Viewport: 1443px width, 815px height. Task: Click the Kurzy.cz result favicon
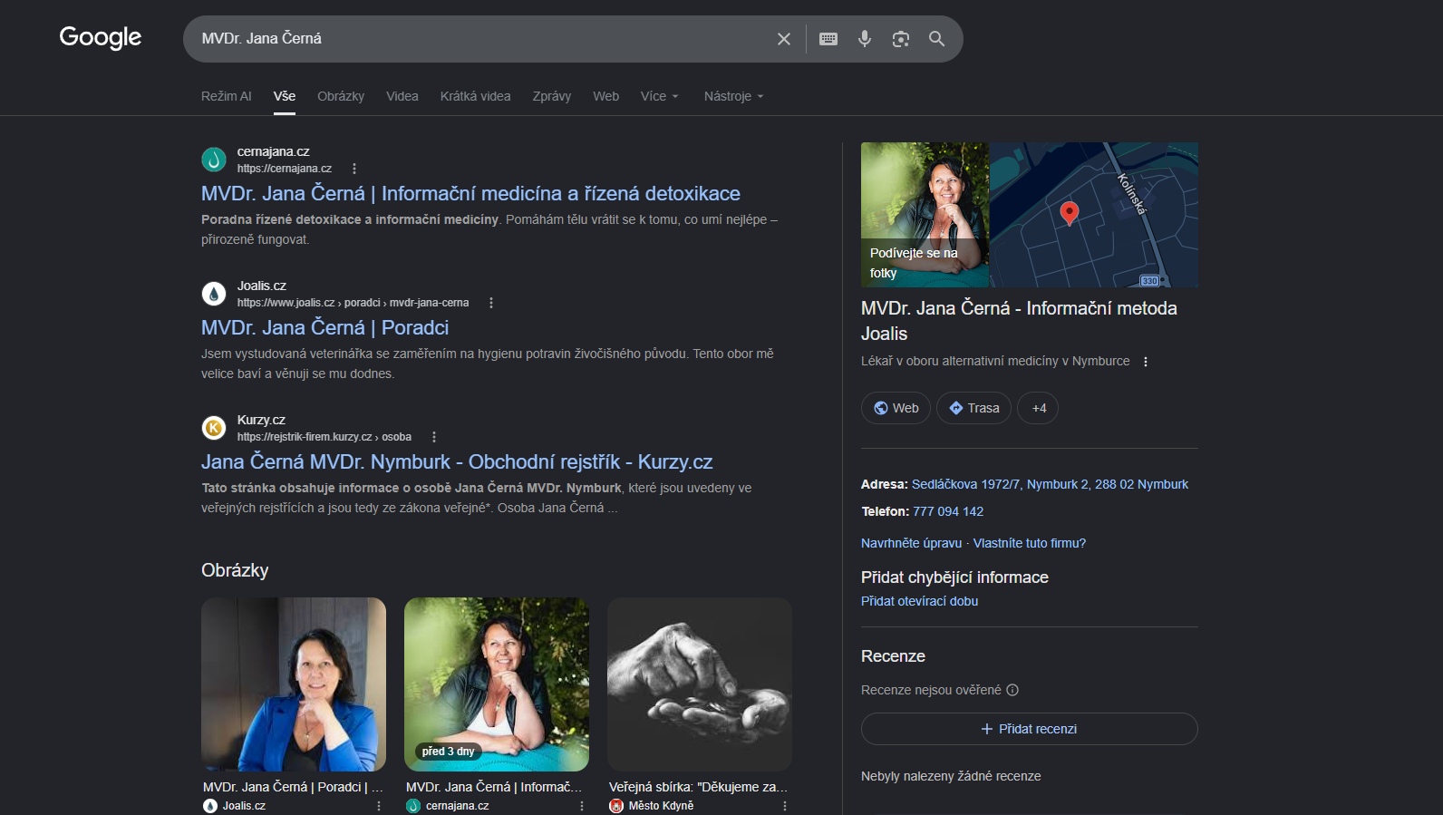coord(214,428)
